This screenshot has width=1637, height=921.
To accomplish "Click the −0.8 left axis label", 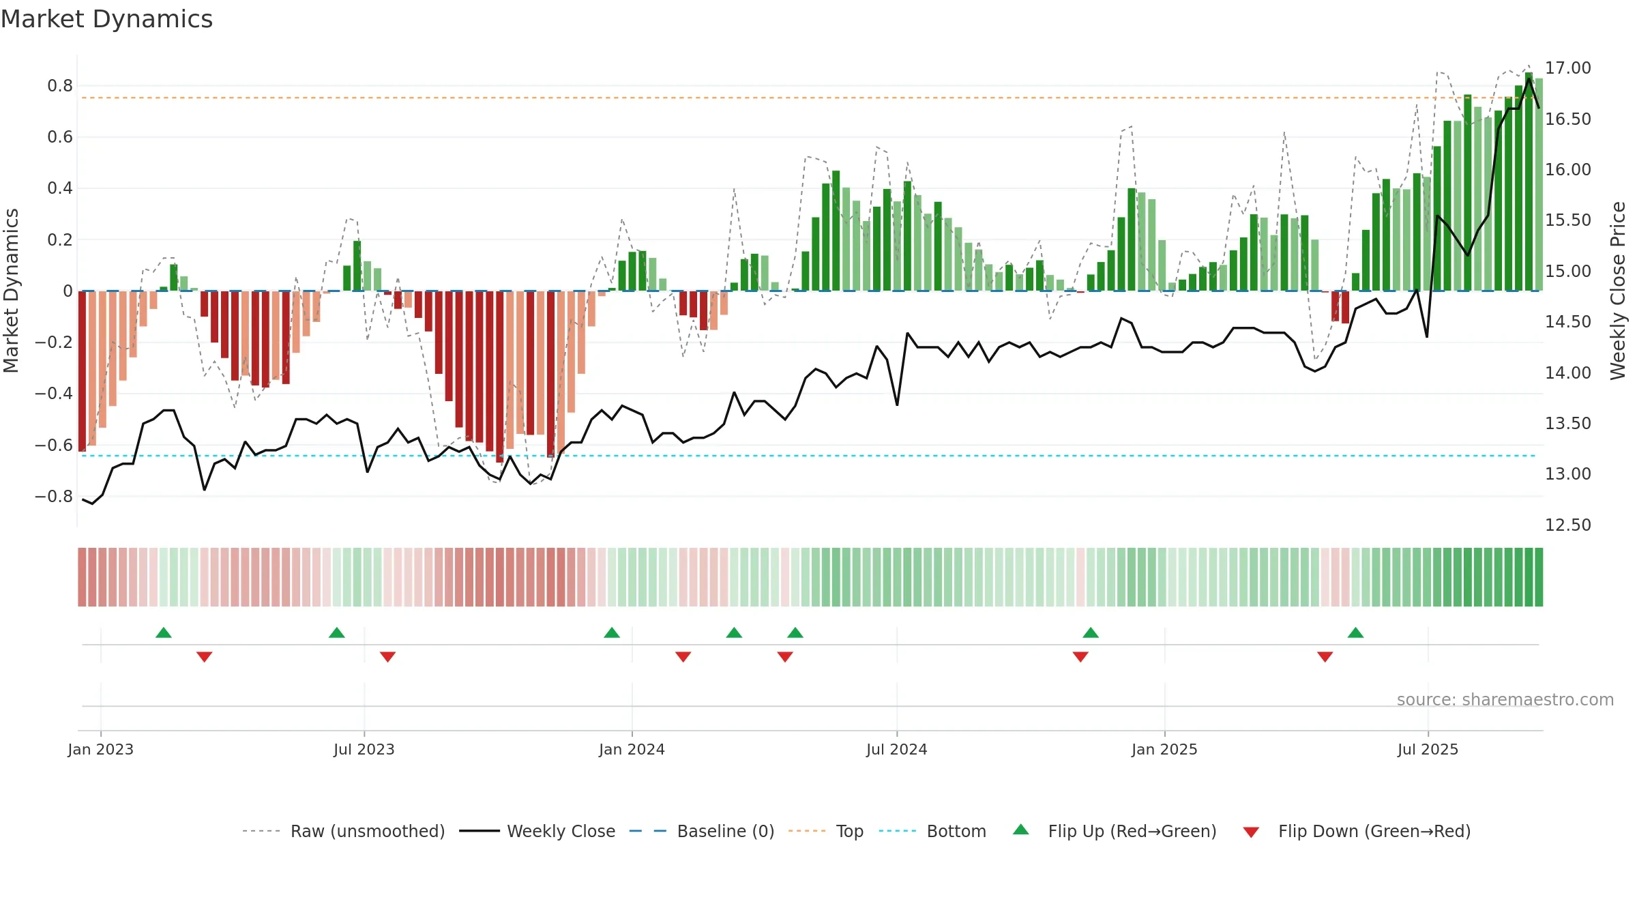I will pos(54,496).
